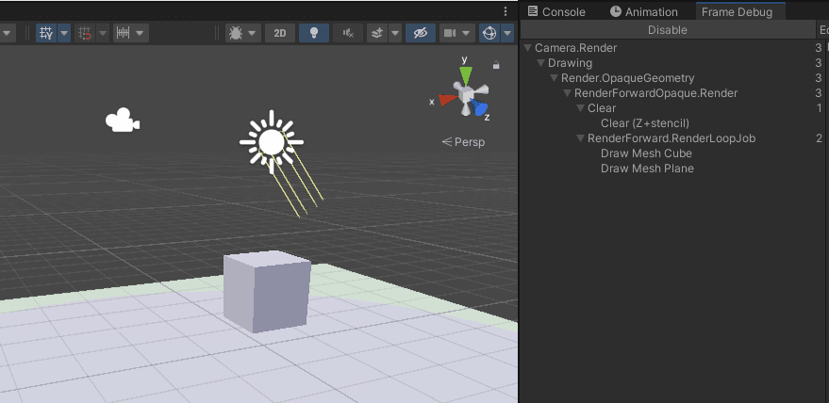Screen dimensions: 829x403
Task: Open the debug draw mode dropdown arrow
Action: 252,33
